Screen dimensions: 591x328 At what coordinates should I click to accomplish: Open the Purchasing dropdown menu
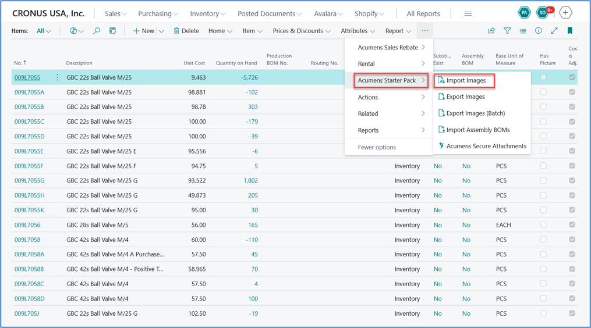point(158,13)
